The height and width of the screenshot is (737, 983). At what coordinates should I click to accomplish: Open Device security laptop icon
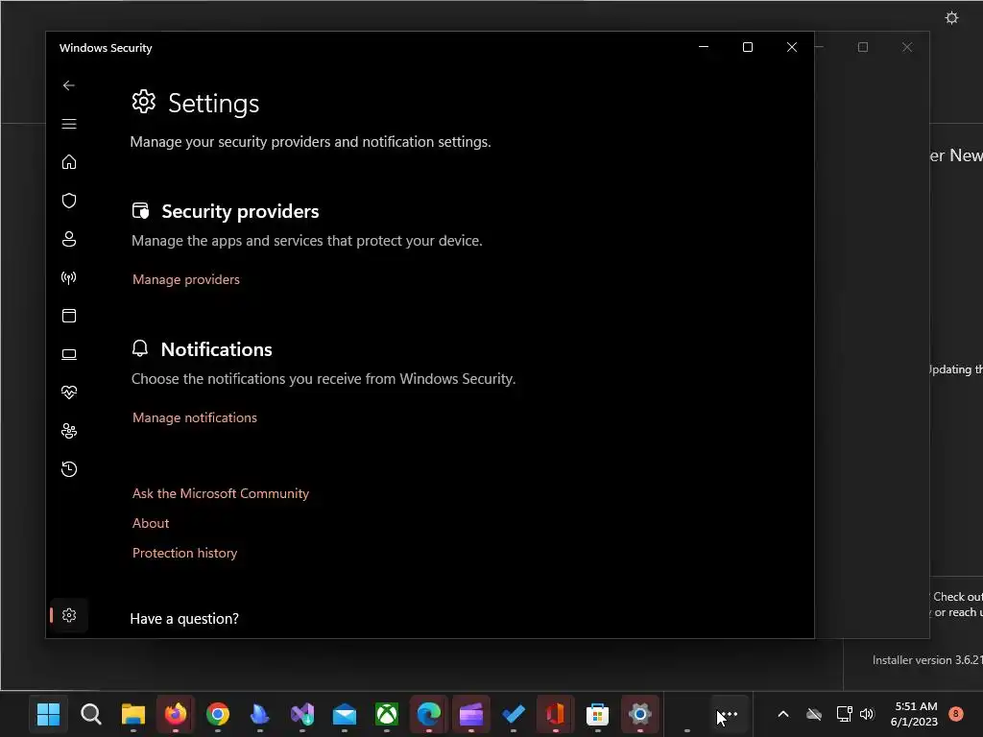point(69,355)
